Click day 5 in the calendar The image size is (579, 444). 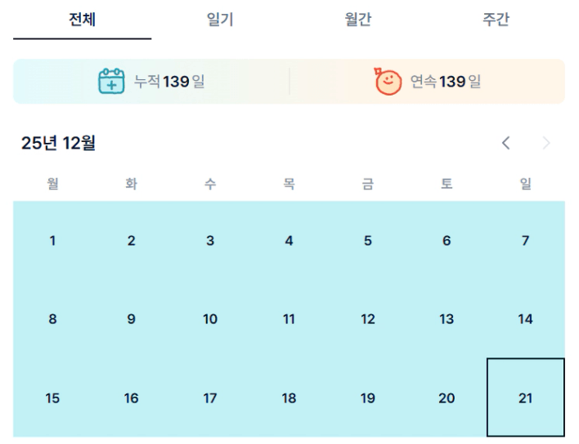368,241
